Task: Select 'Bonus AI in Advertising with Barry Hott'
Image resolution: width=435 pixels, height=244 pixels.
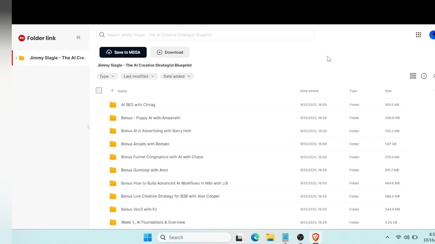Action: pyautogui.click(x=156, y=131)
